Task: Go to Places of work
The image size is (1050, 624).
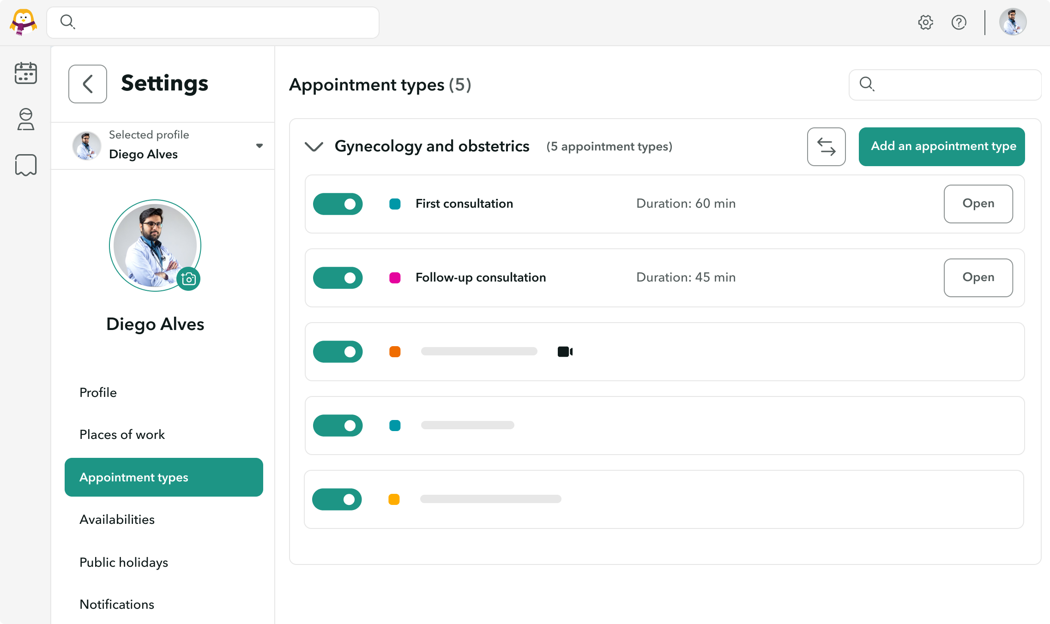Action: pyautogui.click(x=122, y=435)
